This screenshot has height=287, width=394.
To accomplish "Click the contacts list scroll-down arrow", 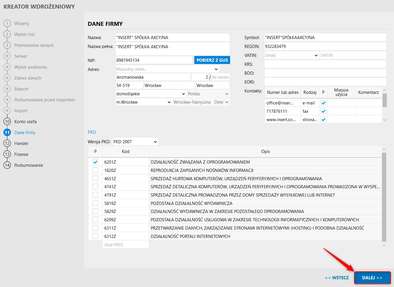I will [x=385, y=120].
